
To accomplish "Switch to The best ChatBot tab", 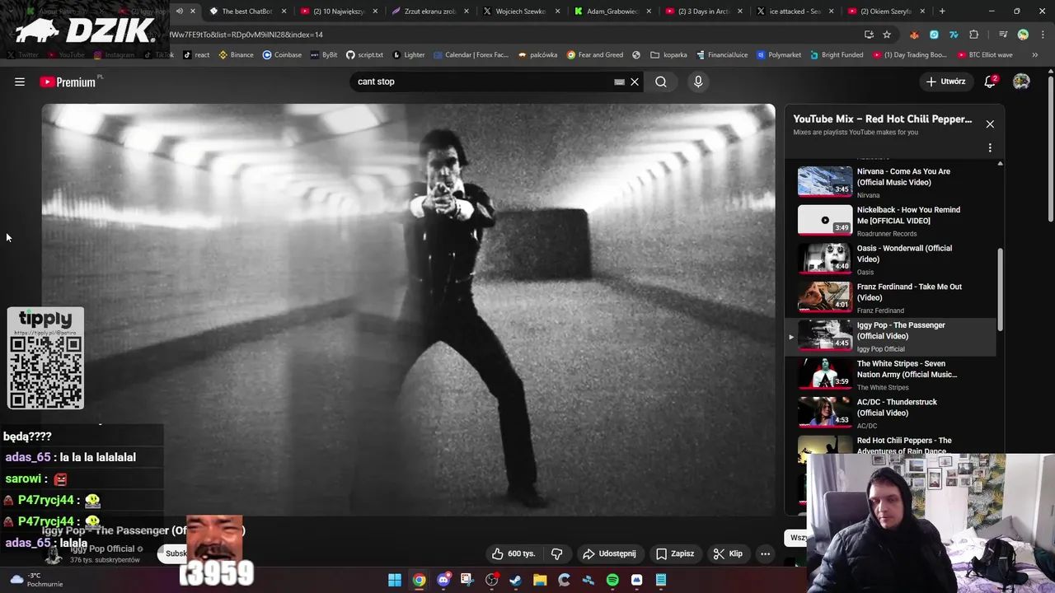I will [248, 12].
